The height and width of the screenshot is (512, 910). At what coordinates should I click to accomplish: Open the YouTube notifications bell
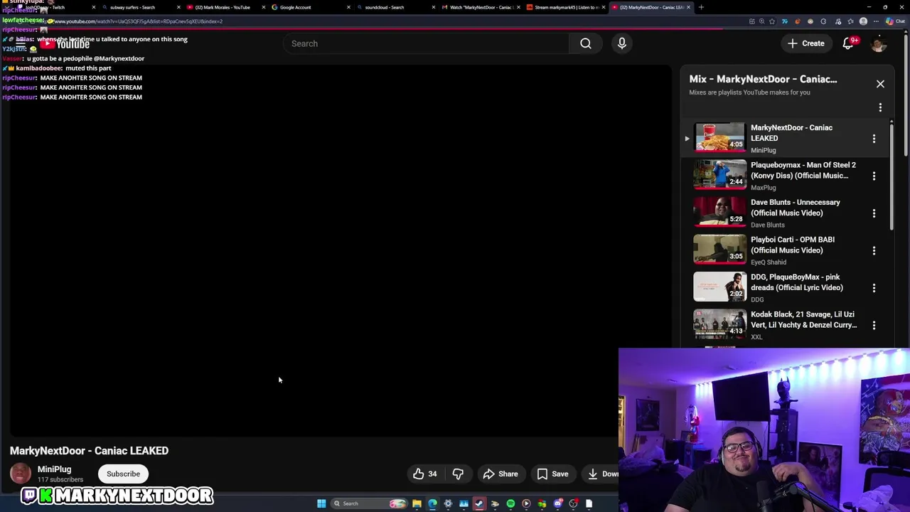(847, 43)
